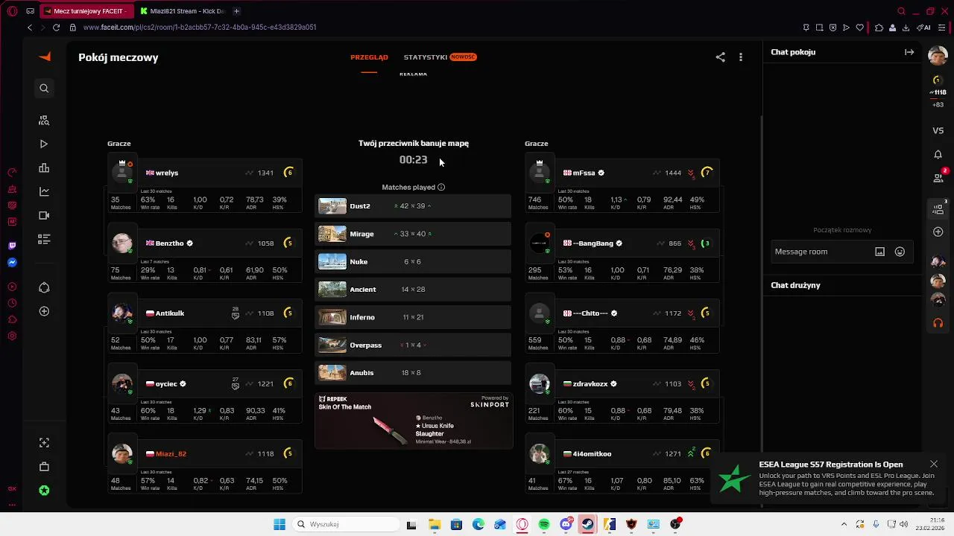The image size is (954, 536).
Task: Click the plus circle icon in the sidebar
Action: [44, 311]
